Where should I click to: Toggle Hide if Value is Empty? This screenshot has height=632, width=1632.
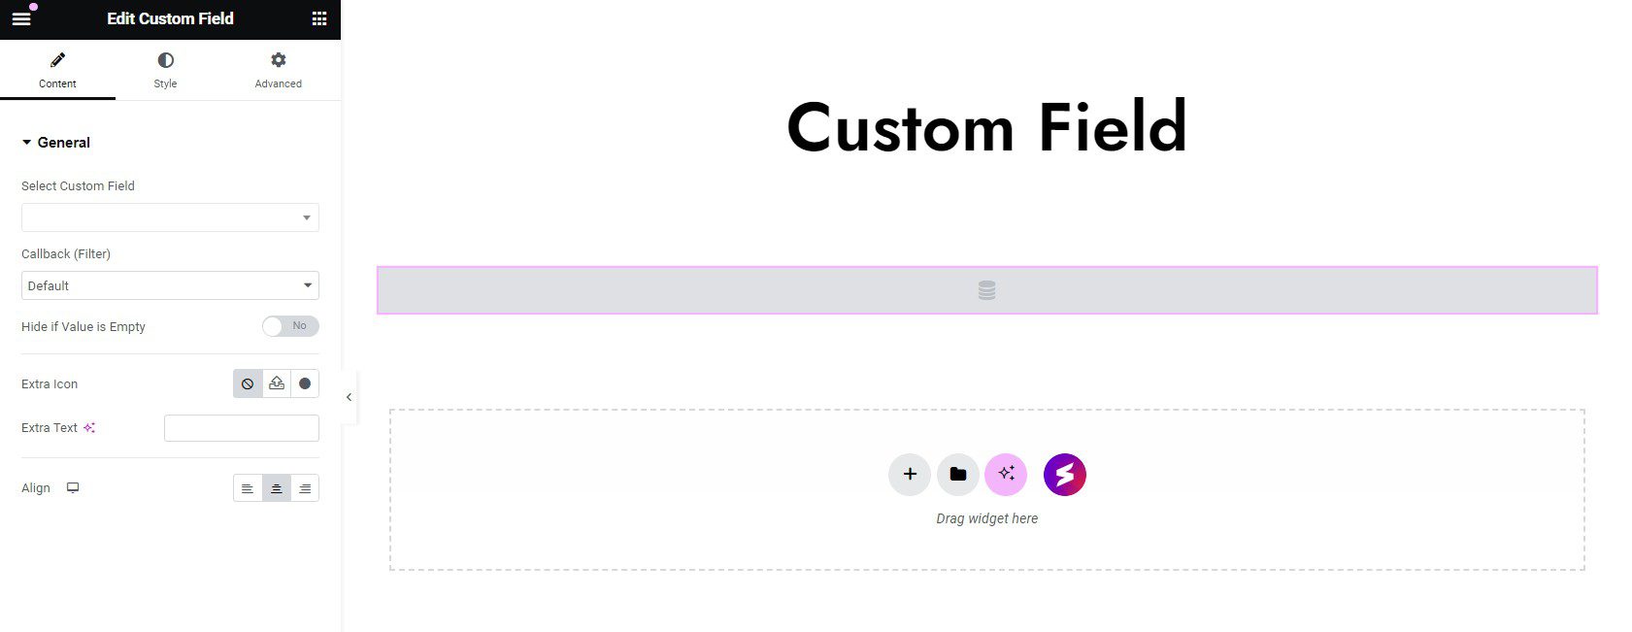click(290, 326)
